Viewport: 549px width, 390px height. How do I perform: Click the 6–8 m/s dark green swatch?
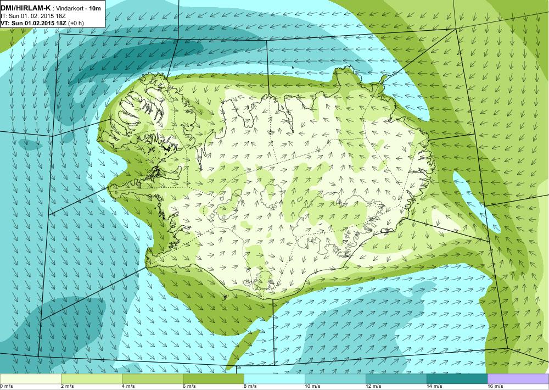[x=214, y=378]
